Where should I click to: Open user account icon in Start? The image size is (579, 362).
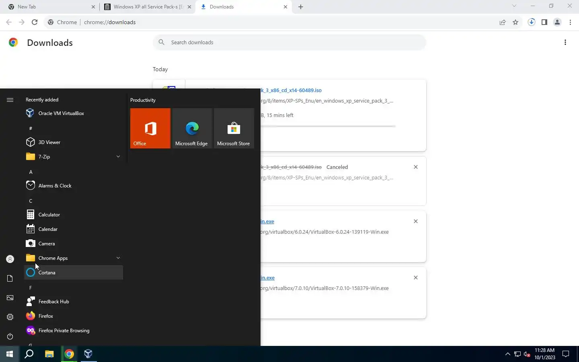[10, 259]
